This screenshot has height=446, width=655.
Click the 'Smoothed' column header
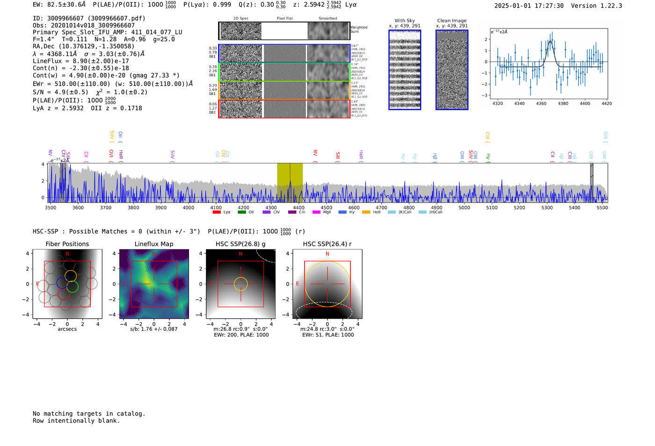pos(327,19)
